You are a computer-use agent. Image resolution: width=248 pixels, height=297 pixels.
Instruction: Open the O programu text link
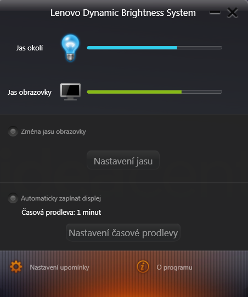(174, 267)
